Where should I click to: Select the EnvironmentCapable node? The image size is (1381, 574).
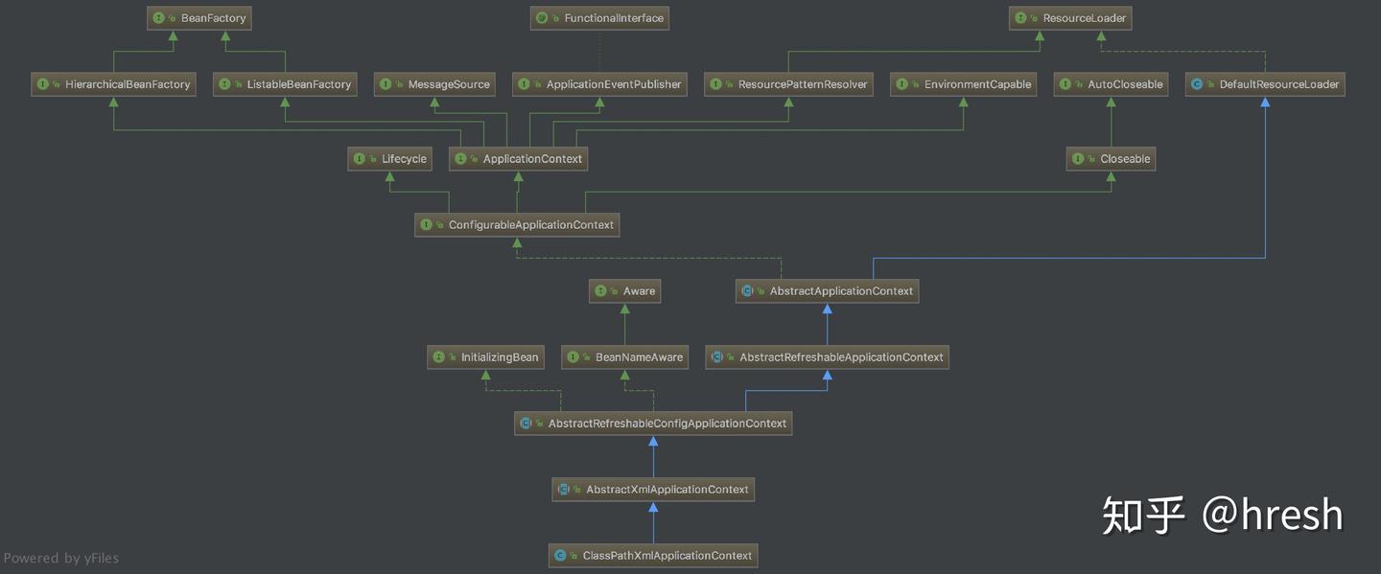coord(964,84)
